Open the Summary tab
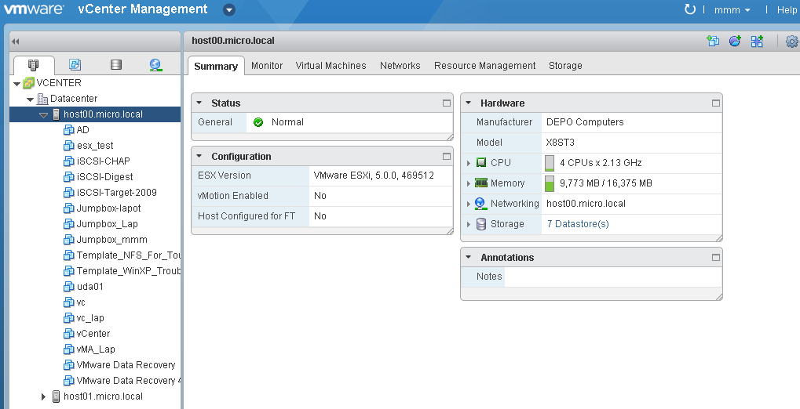 click(x=216, y=67)
